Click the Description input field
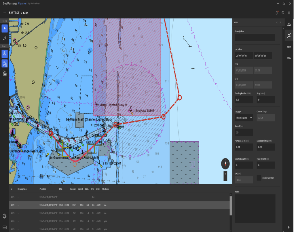The image size is (294, 232). tap(255, 37)
